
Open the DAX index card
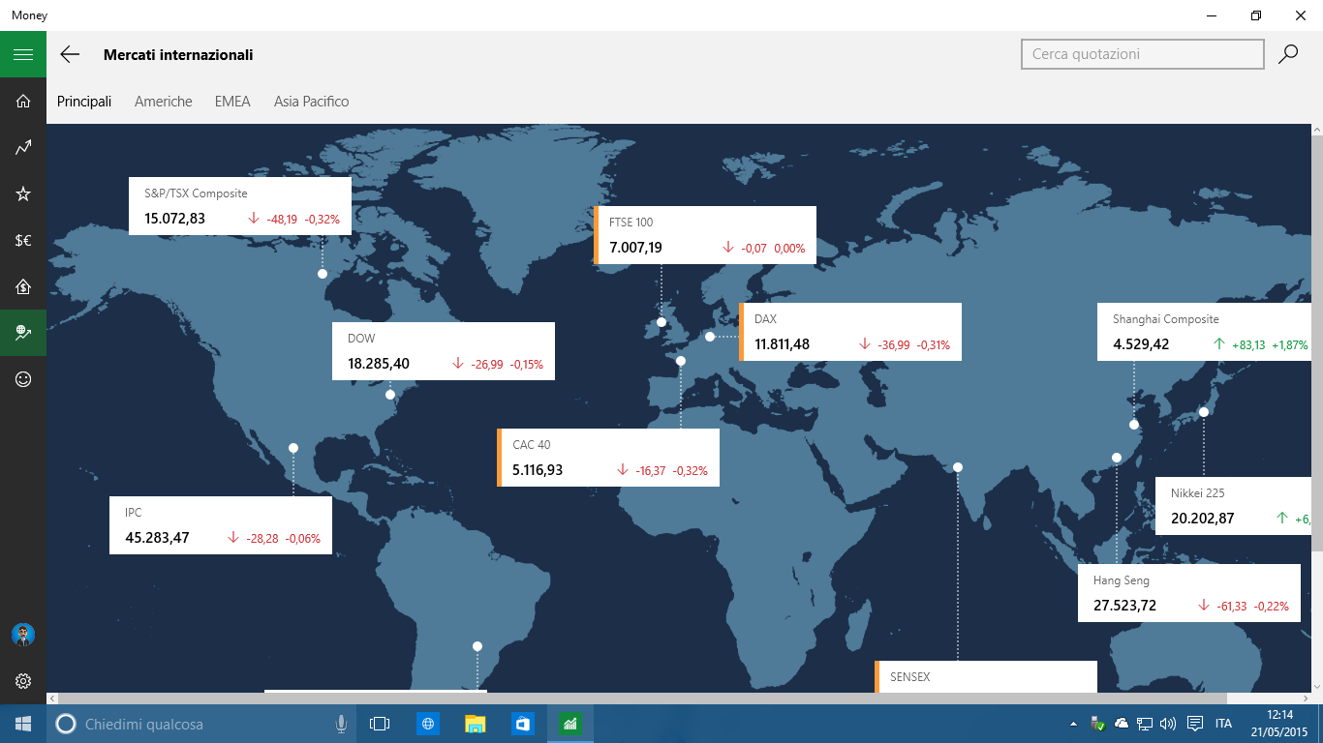click(850, 332)
